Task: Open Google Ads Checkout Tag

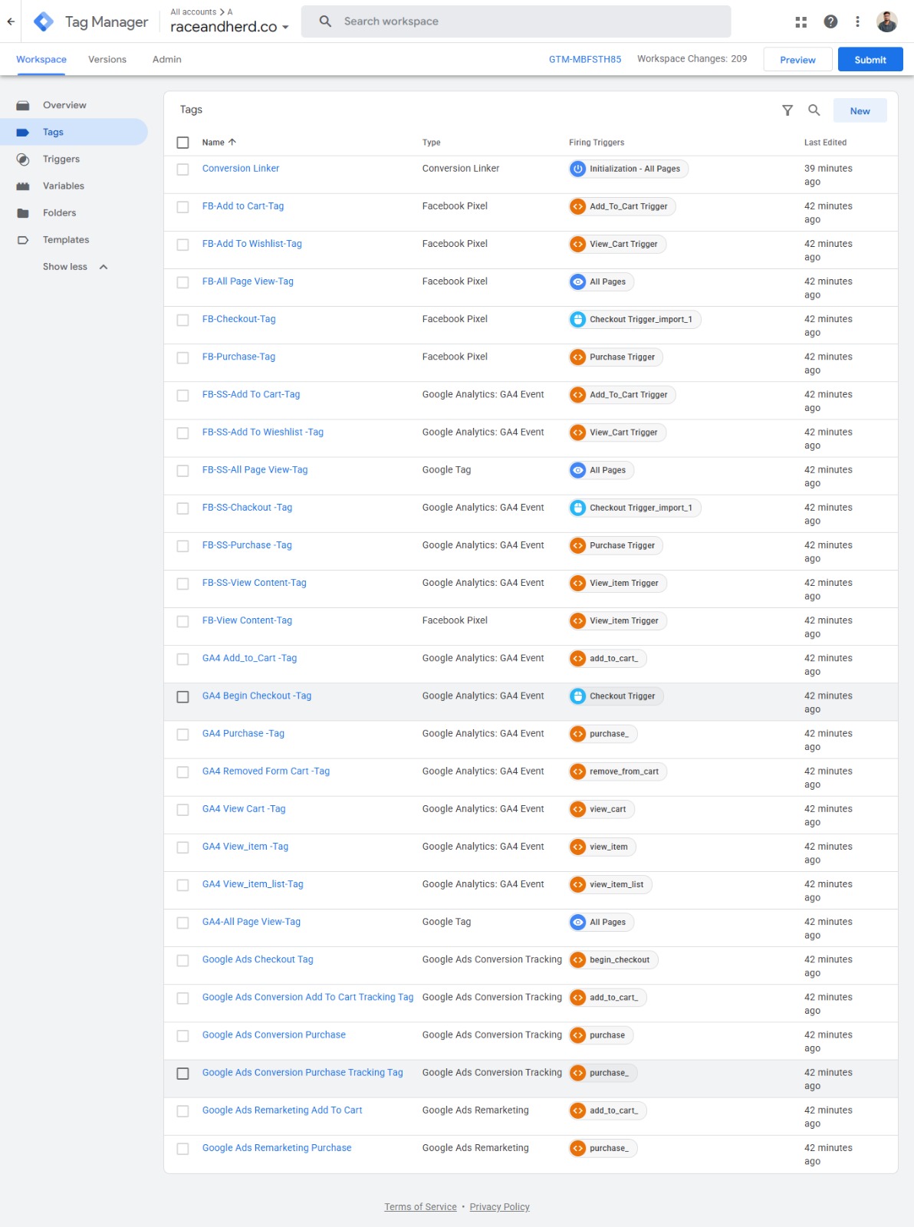Action: [x=258, y=959]
